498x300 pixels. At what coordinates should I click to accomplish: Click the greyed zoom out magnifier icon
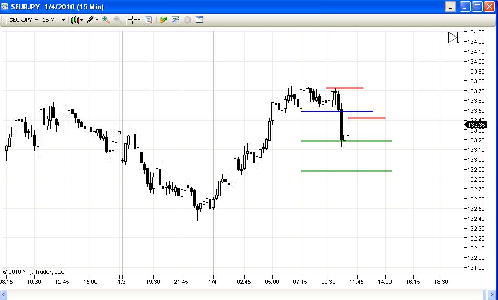point(118,20)
